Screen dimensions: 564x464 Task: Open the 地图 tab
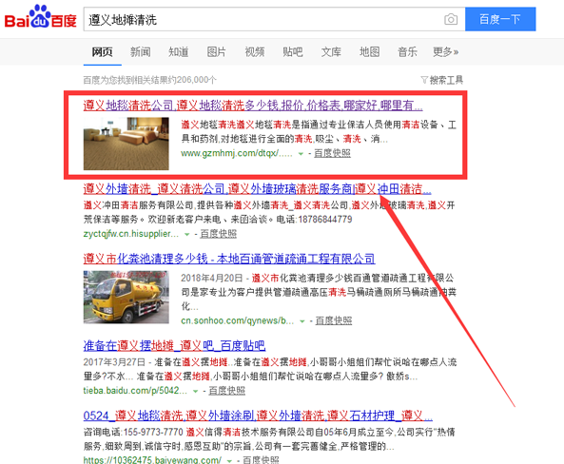[x=369, y=51]
